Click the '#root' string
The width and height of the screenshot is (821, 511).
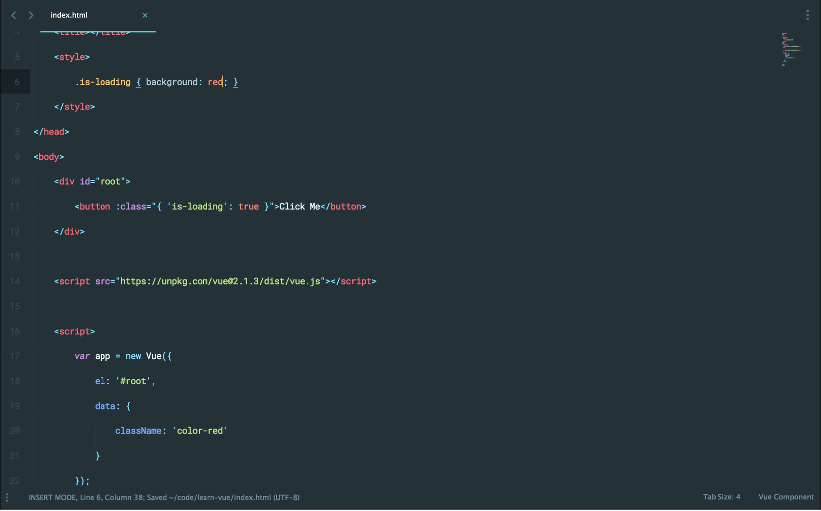(133, 381)
